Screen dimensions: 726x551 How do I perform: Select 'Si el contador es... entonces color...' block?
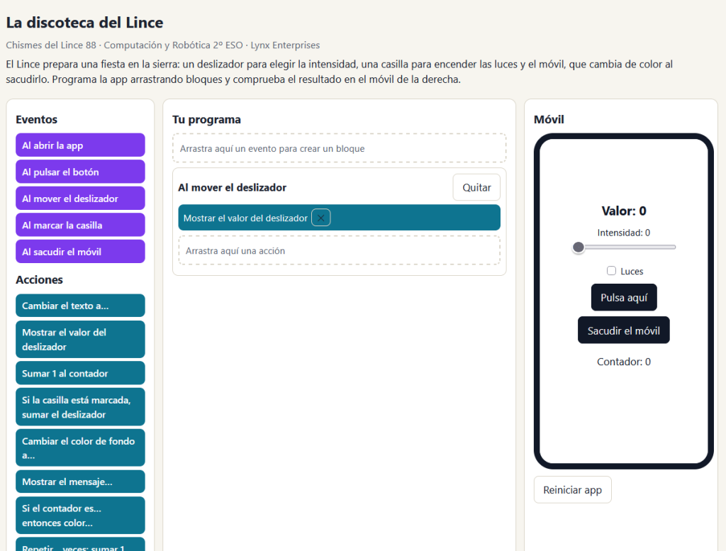[x=80, y=516]
